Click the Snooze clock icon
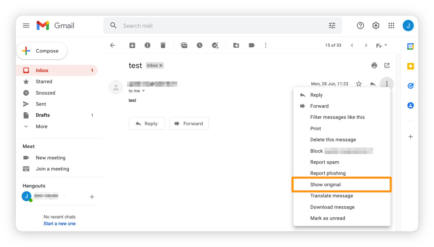The image size is (434, 247). (200, 45)
